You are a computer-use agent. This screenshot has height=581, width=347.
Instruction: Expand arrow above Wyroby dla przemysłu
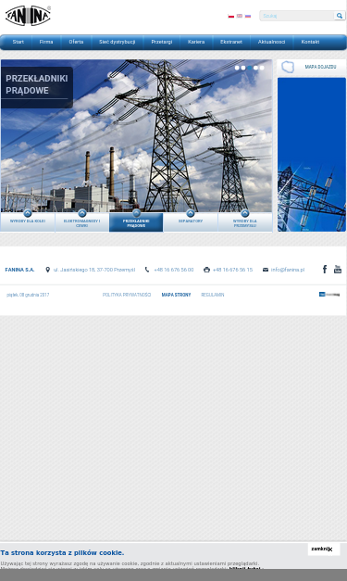point(245,213)
